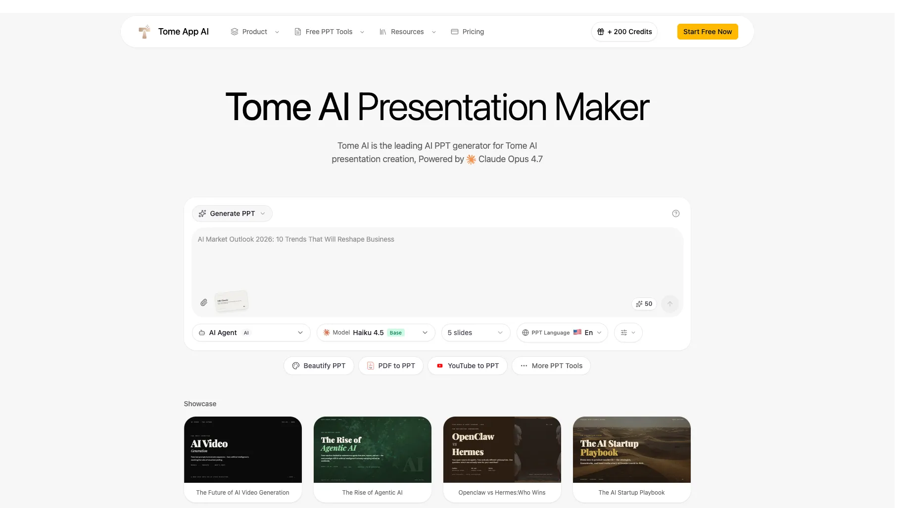Open the PPT Language En dropdown
The height and width of the screenshot is (508, 904).
tap(562, 333)
